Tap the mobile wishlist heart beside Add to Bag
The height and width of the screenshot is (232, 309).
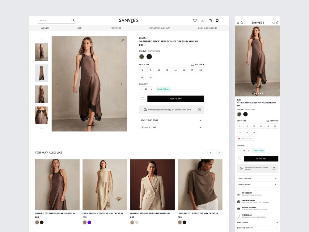tap(240, 159)
